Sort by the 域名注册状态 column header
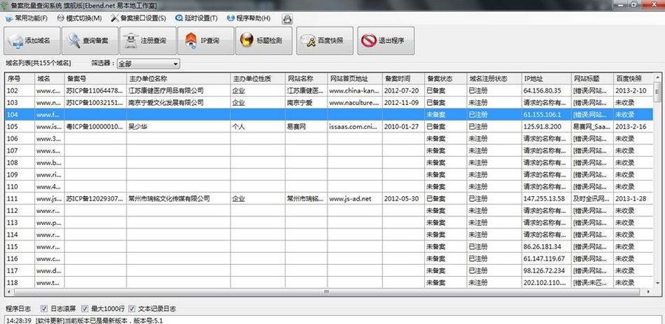Screen dimensions: 665x324 click(x=494, y=79)
